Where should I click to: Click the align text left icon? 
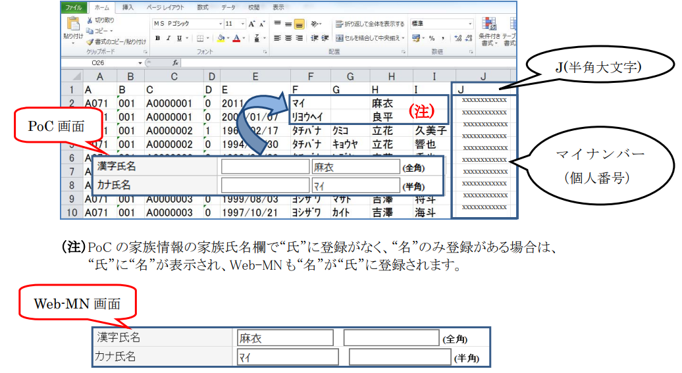point(277,38)
